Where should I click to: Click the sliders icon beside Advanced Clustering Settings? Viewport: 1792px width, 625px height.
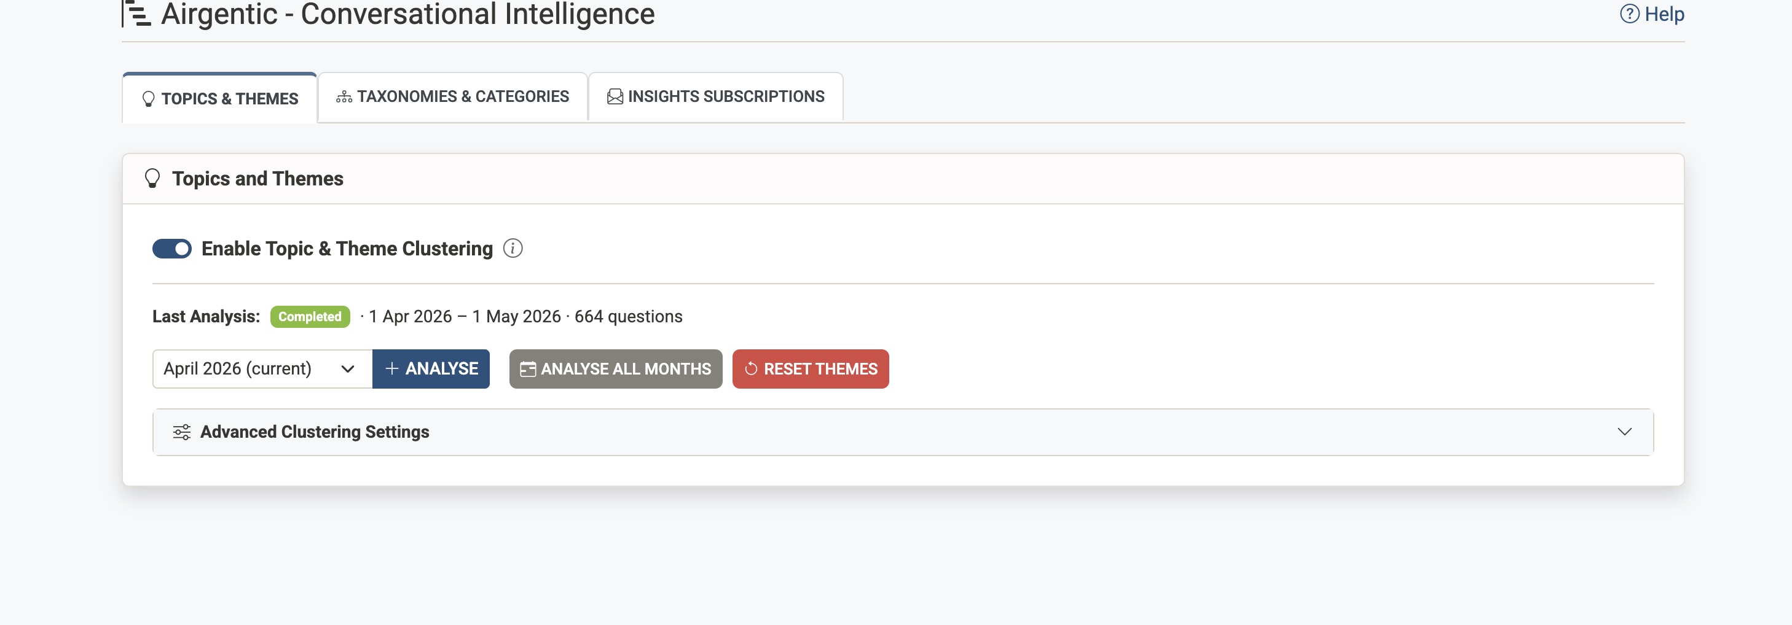point(181,432)
